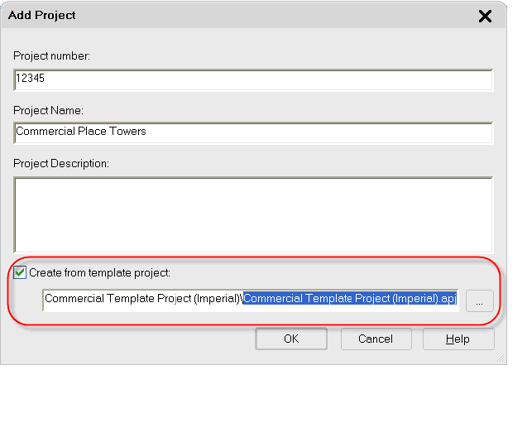Click the highlighted template file name text
Screen dimensions: 527x423
tap(350, 299)
